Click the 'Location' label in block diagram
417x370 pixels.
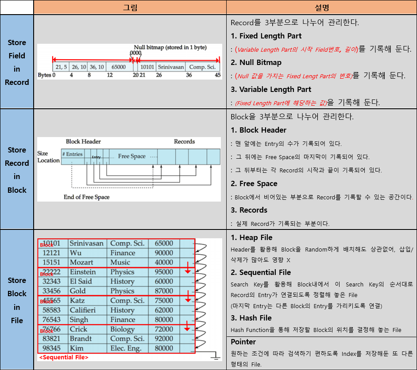[48, 160]
